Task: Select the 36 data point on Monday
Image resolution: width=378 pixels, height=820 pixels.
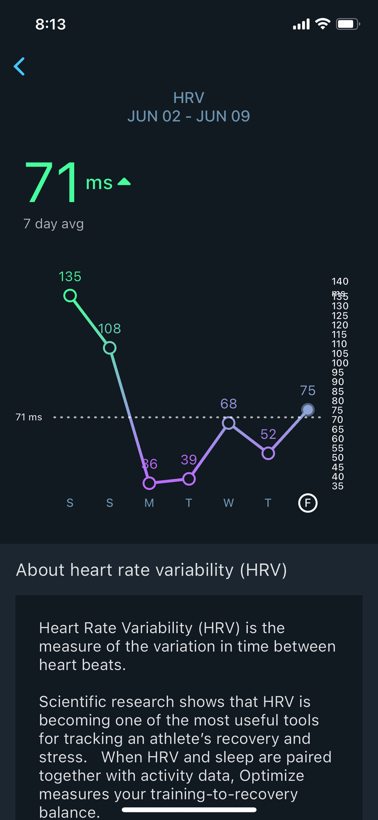Action: pyautogui.click(x=149, y=483)
